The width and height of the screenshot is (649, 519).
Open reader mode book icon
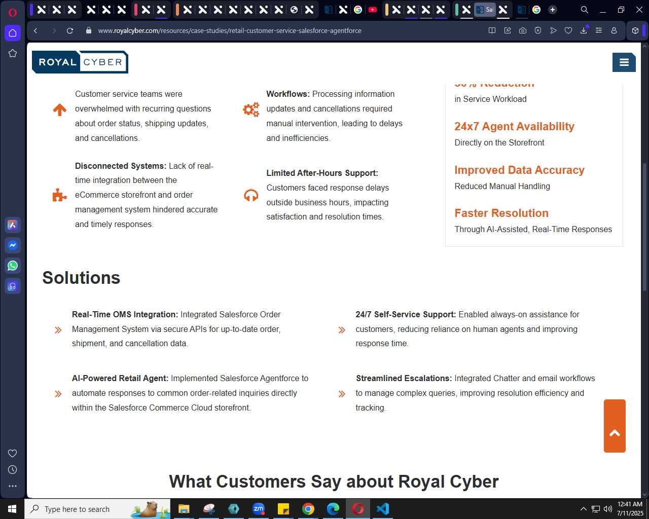[x=492, y=30]
